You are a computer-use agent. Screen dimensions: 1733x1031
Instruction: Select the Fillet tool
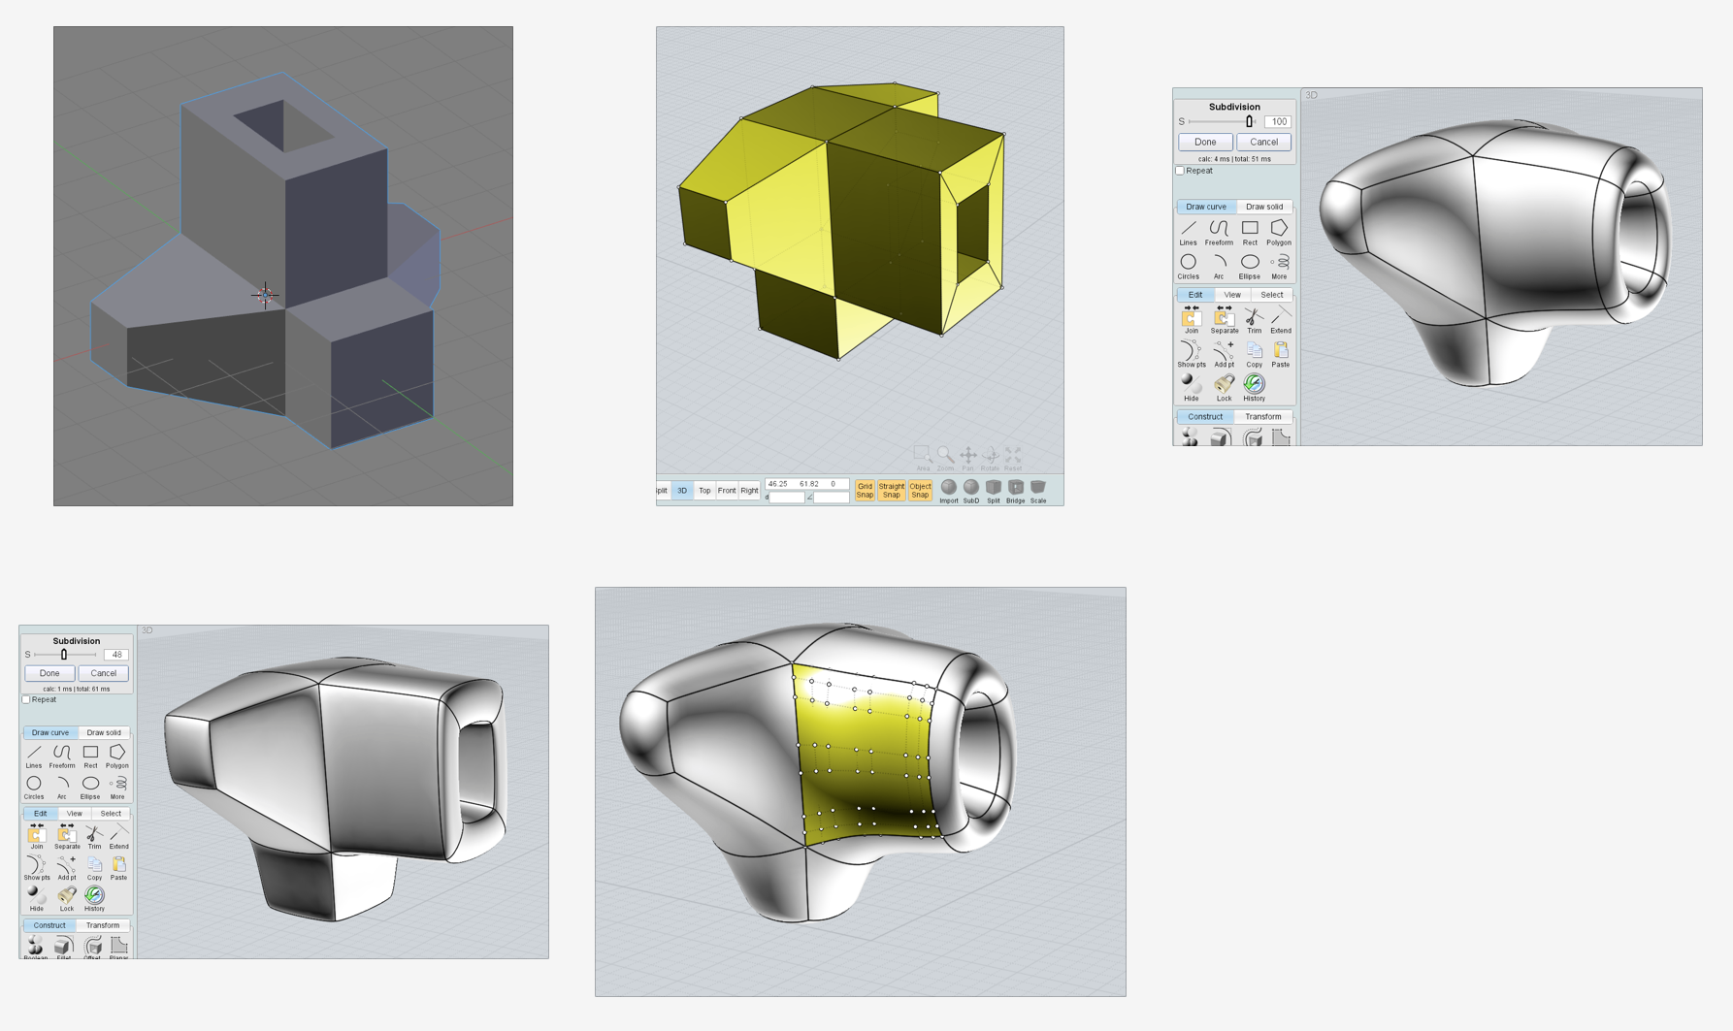[x=62, y=943]
